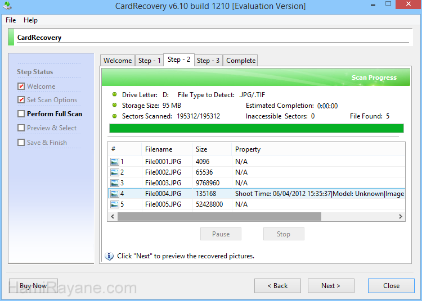Click the left arrow of file list scrollbar
This screenshot has height=301, width=422.
[x=113, y=216]
